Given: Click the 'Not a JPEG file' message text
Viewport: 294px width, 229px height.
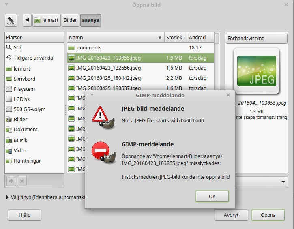Looking at the screenshot, I should [163, 120].
